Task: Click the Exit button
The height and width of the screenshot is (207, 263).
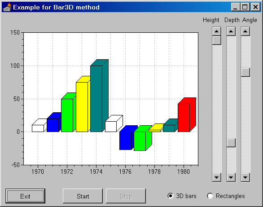Action: pos(25,196)
